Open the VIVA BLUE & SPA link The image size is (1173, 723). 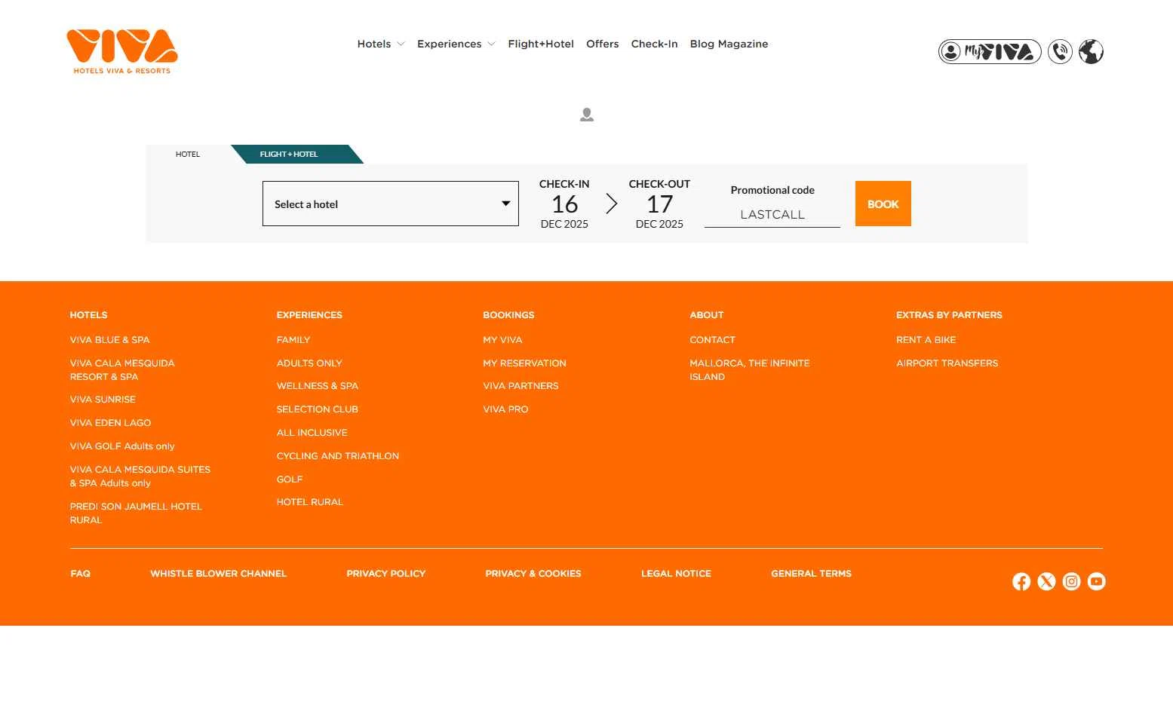110,340
